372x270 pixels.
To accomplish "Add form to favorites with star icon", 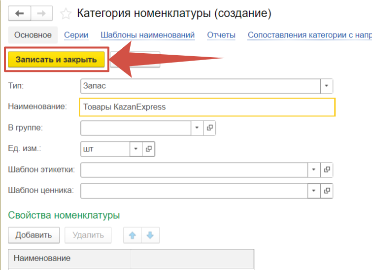I will pyautogui.click(x=66, y=13).
